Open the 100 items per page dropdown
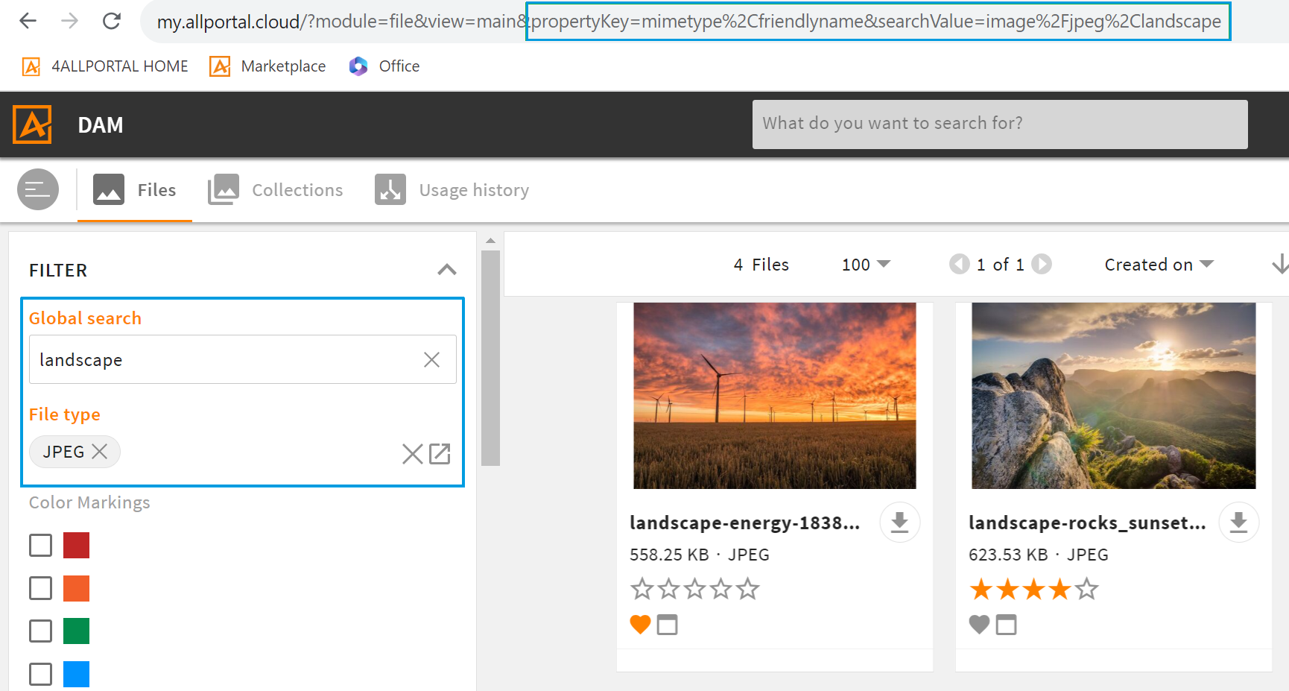 pos(866,265)
